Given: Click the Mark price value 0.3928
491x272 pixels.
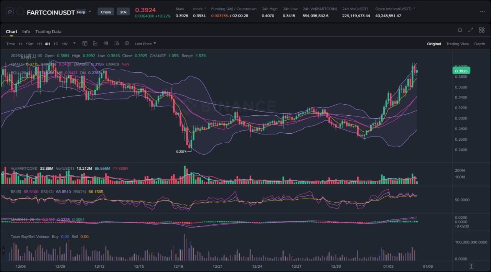Looking at the screenshot, I should [181, 16].
